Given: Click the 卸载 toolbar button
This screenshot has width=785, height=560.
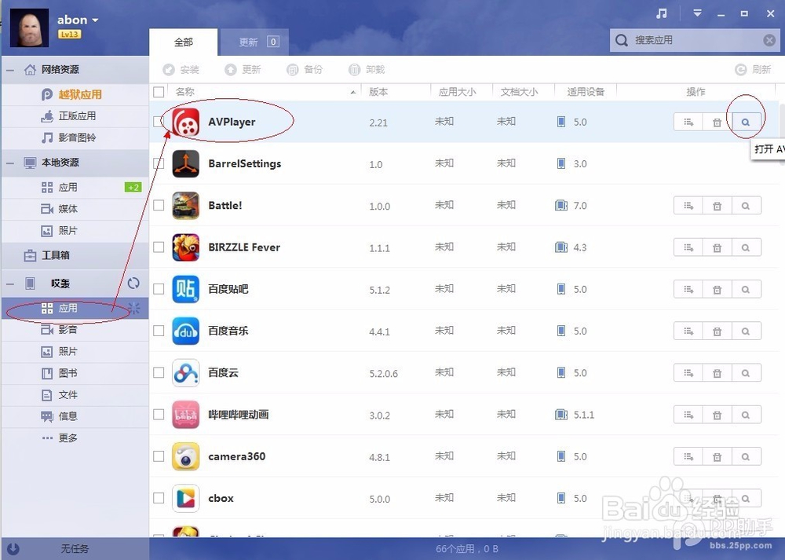Looking at the screenshot, I should (367, 70).
